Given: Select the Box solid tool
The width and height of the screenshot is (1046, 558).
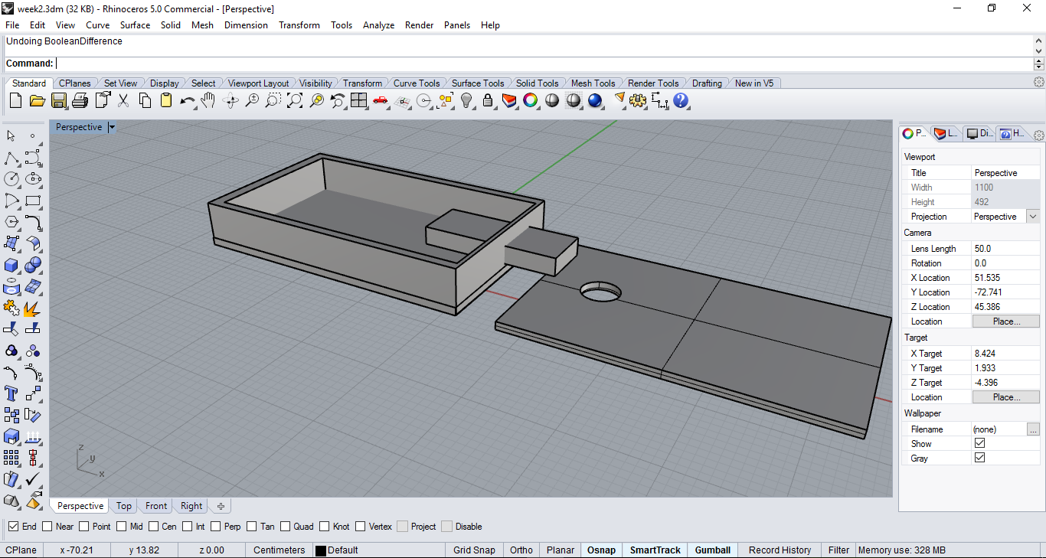Looking at the screenshot, I should click(11, 265).
